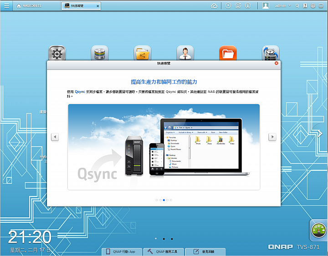
Task: Switch to third desktop page dot
Action: coord(172,239)
